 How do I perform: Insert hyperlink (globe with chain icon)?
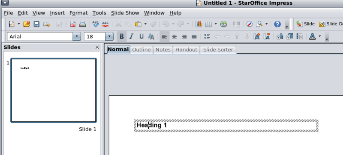click(223, 24)
